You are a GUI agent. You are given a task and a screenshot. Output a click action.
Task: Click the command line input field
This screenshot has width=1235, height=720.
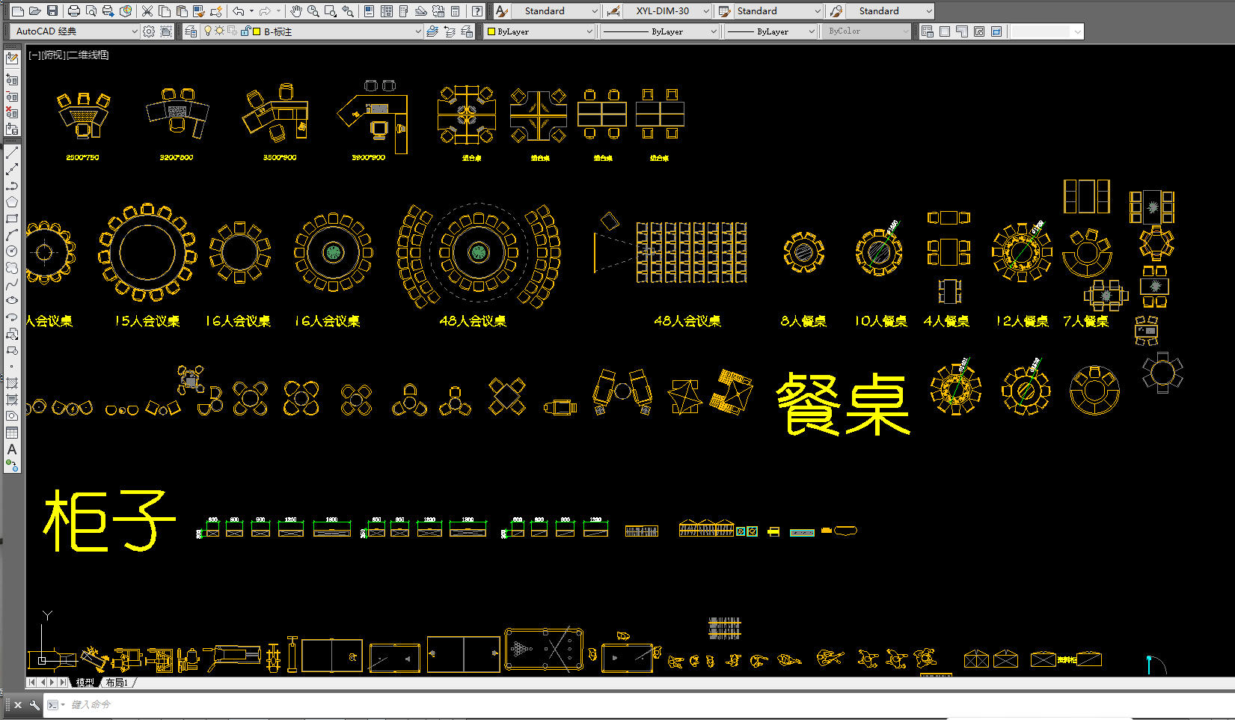(449, 704)
